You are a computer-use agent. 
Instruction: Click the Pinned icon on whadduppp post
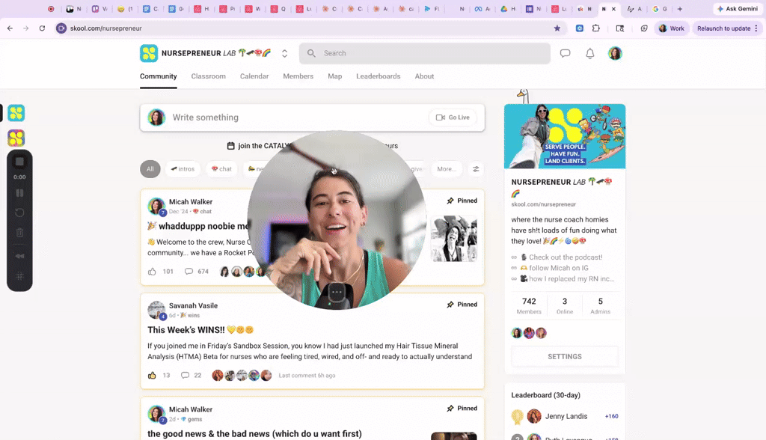coord(450,201)
